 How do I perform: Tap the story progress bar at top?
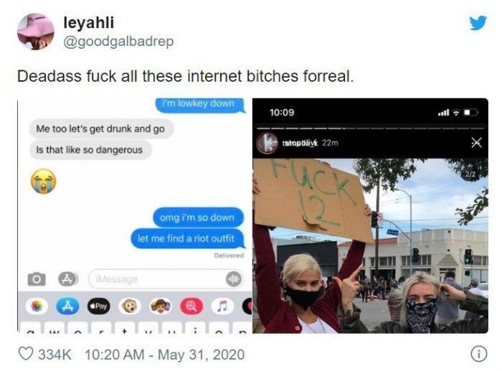(x=371, y=128)
